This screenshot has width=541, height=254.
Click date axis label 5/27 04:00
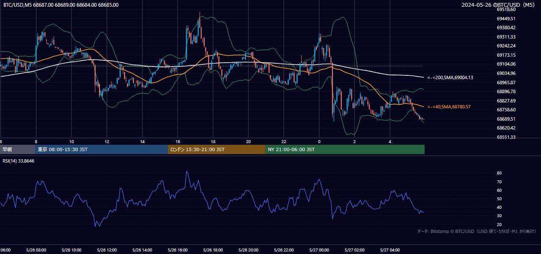point(390,250)
